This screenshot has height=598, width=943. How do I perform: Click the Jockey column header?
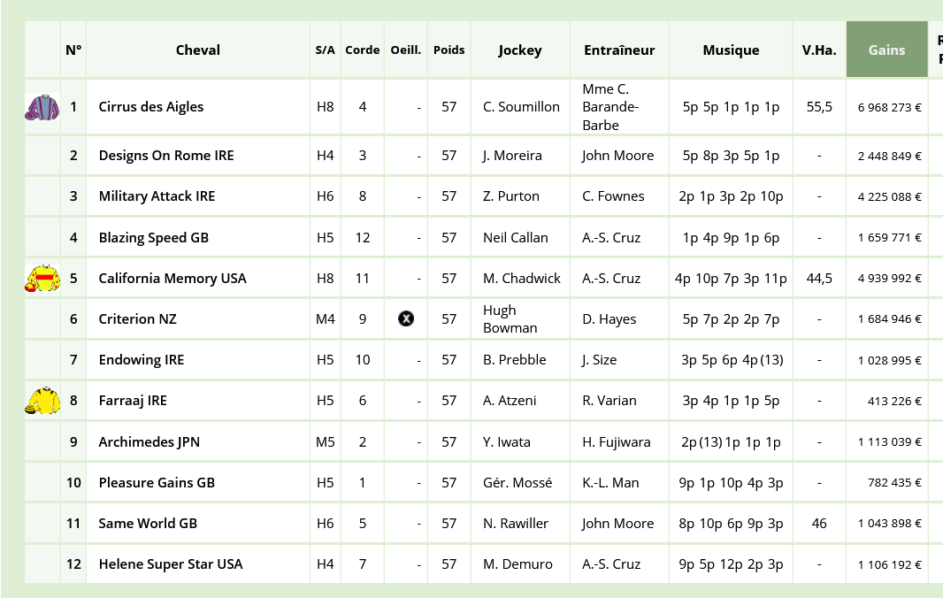520,50
